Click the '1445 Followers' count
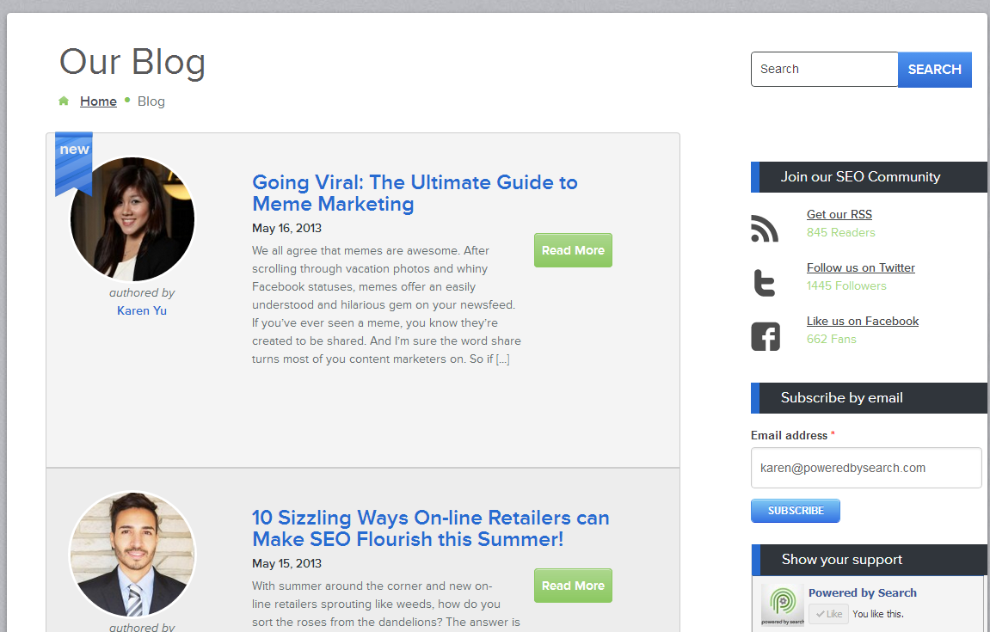 846,285
